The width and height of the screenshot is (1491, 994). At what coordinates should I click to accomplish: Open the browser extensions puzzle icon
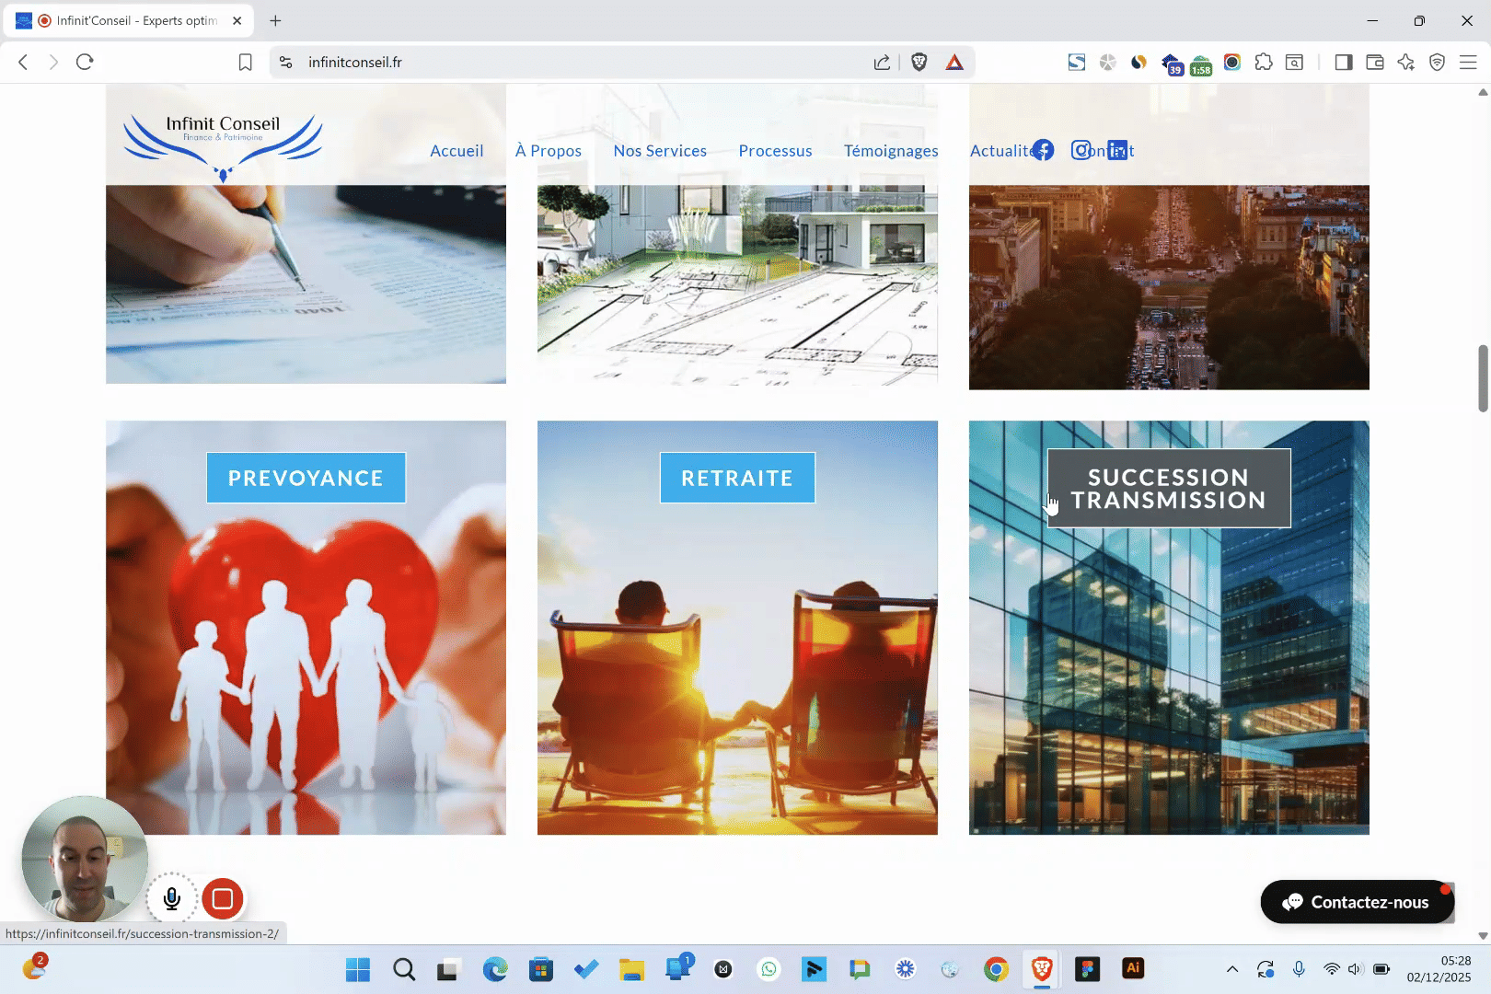pos(1264,62)
